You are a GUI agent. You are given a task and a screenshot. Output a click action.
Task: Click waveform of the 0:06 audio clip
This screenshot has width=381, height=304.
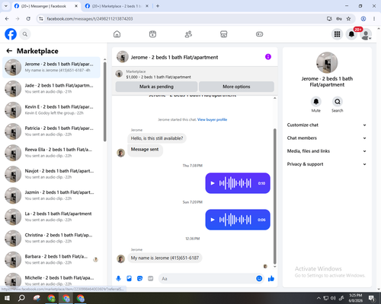235,220
